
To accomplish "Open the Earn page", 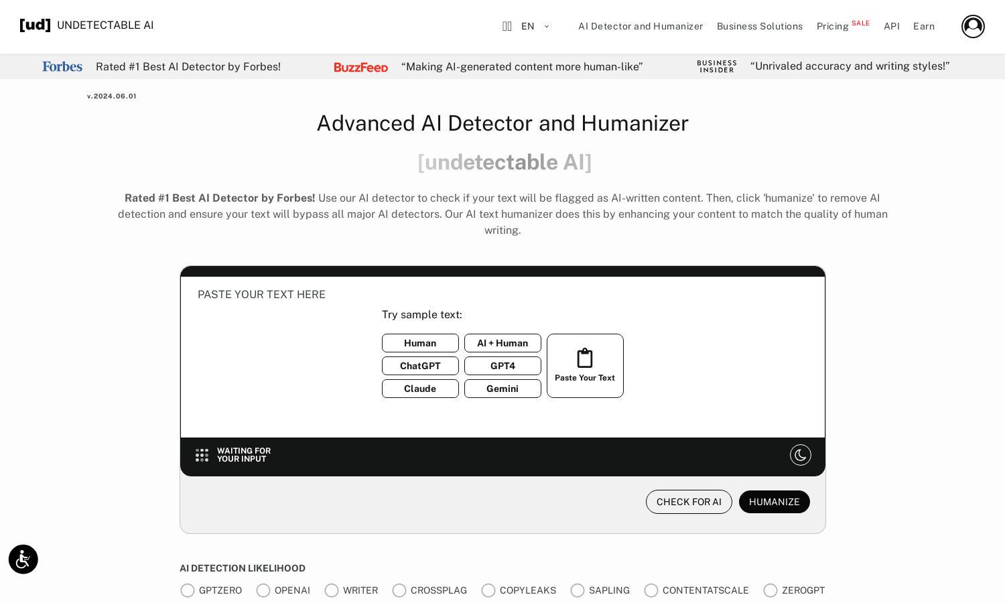I will [x=924, y=26].
